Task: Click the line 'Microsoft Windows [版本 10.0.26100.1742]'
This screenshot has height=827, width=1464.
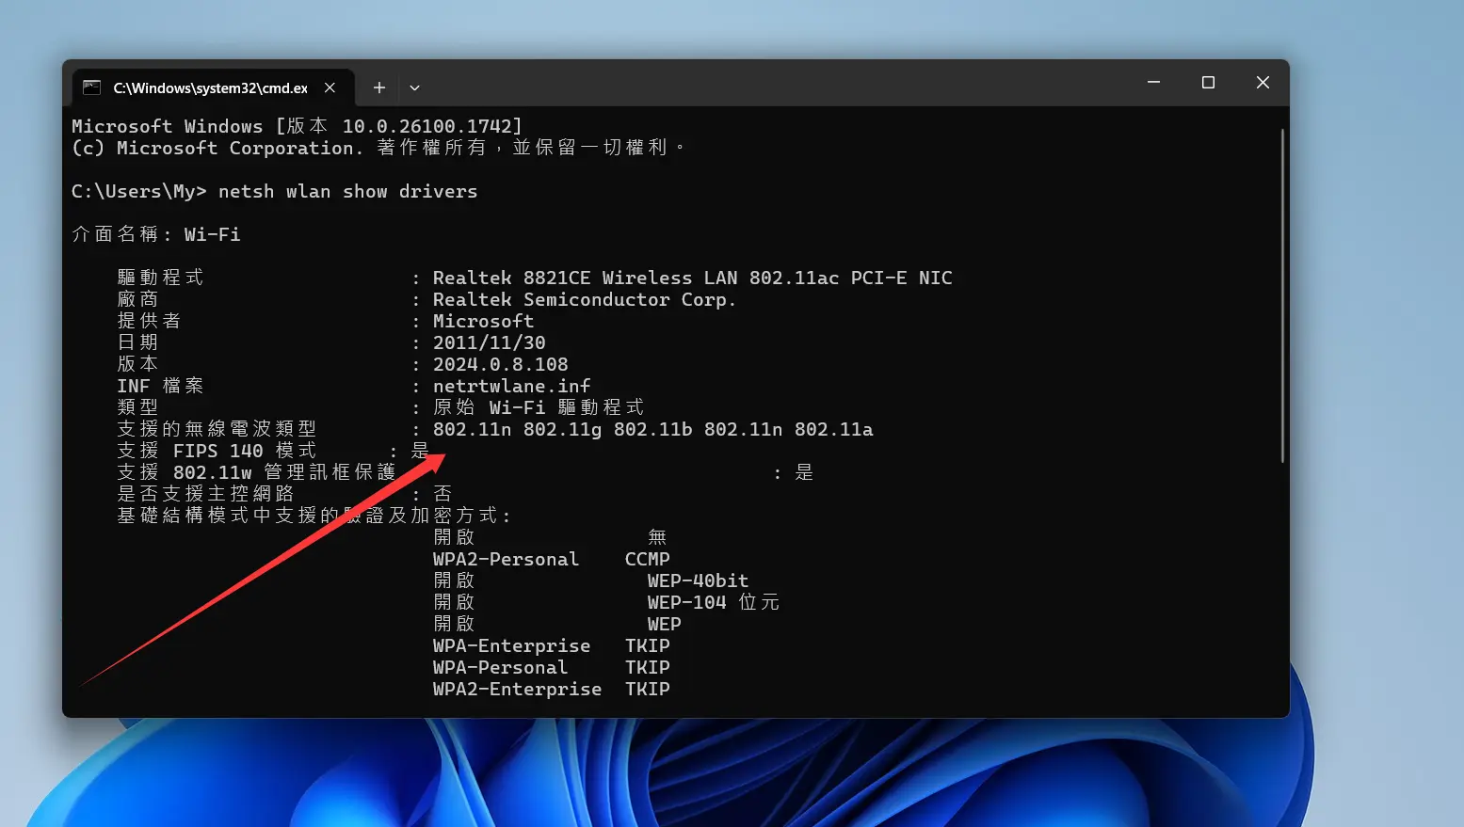Action: [x=297, y=126]
